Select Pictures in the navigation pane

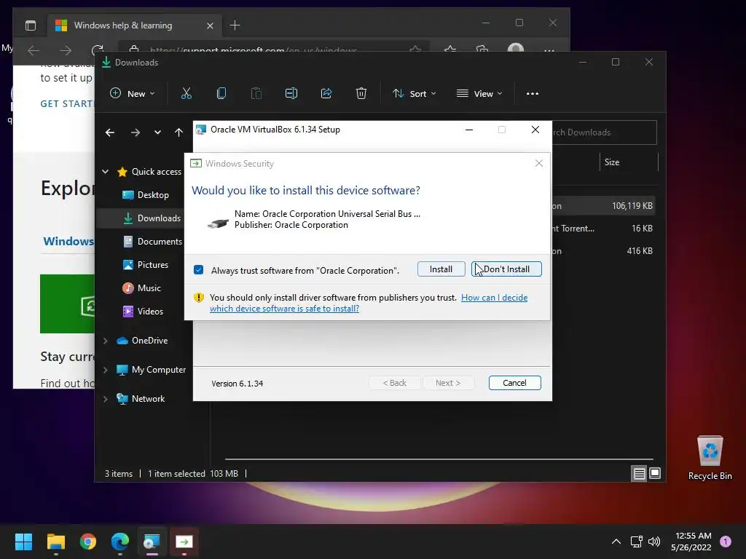click(145, 265)
